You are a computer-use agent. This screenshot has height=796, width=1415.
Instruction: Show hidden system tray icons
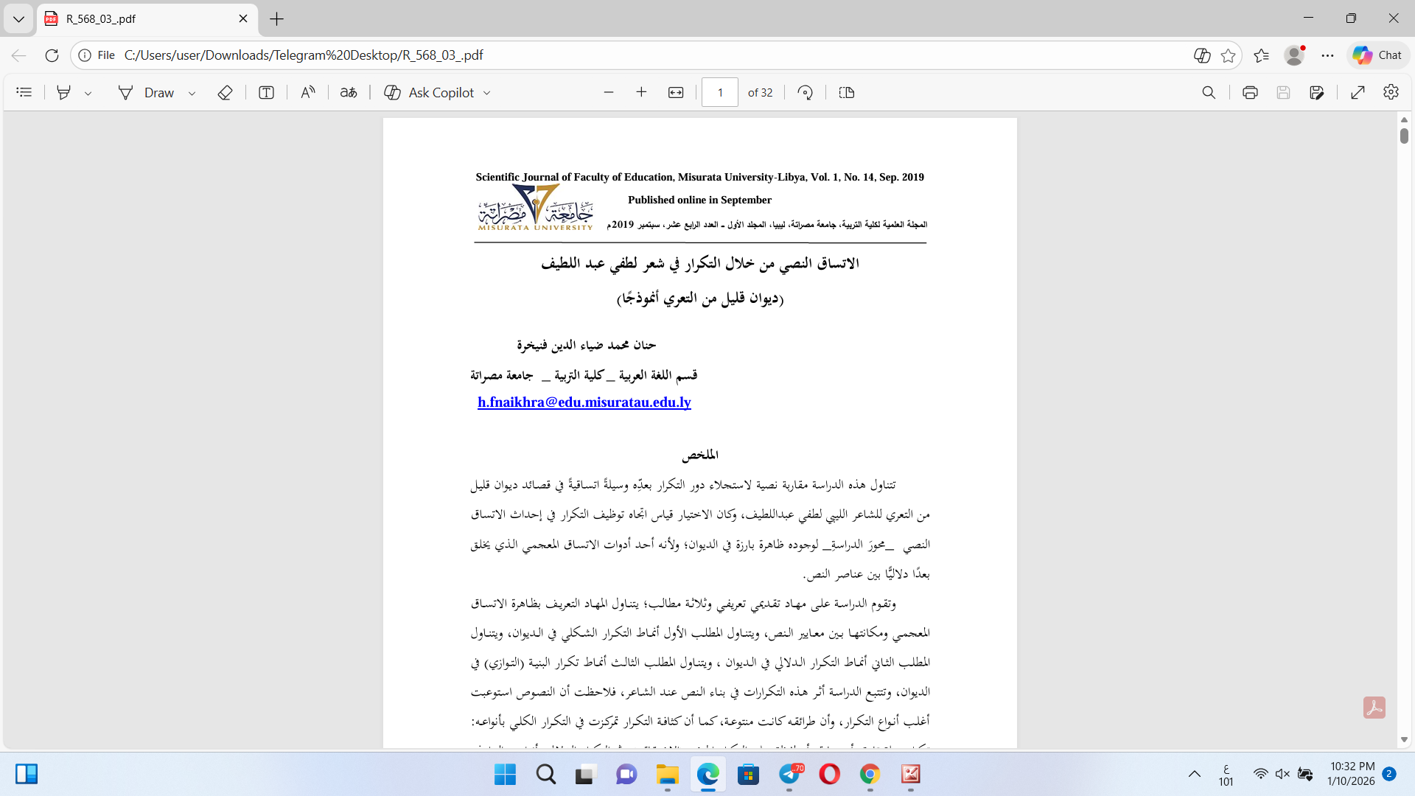(1195, 774)
